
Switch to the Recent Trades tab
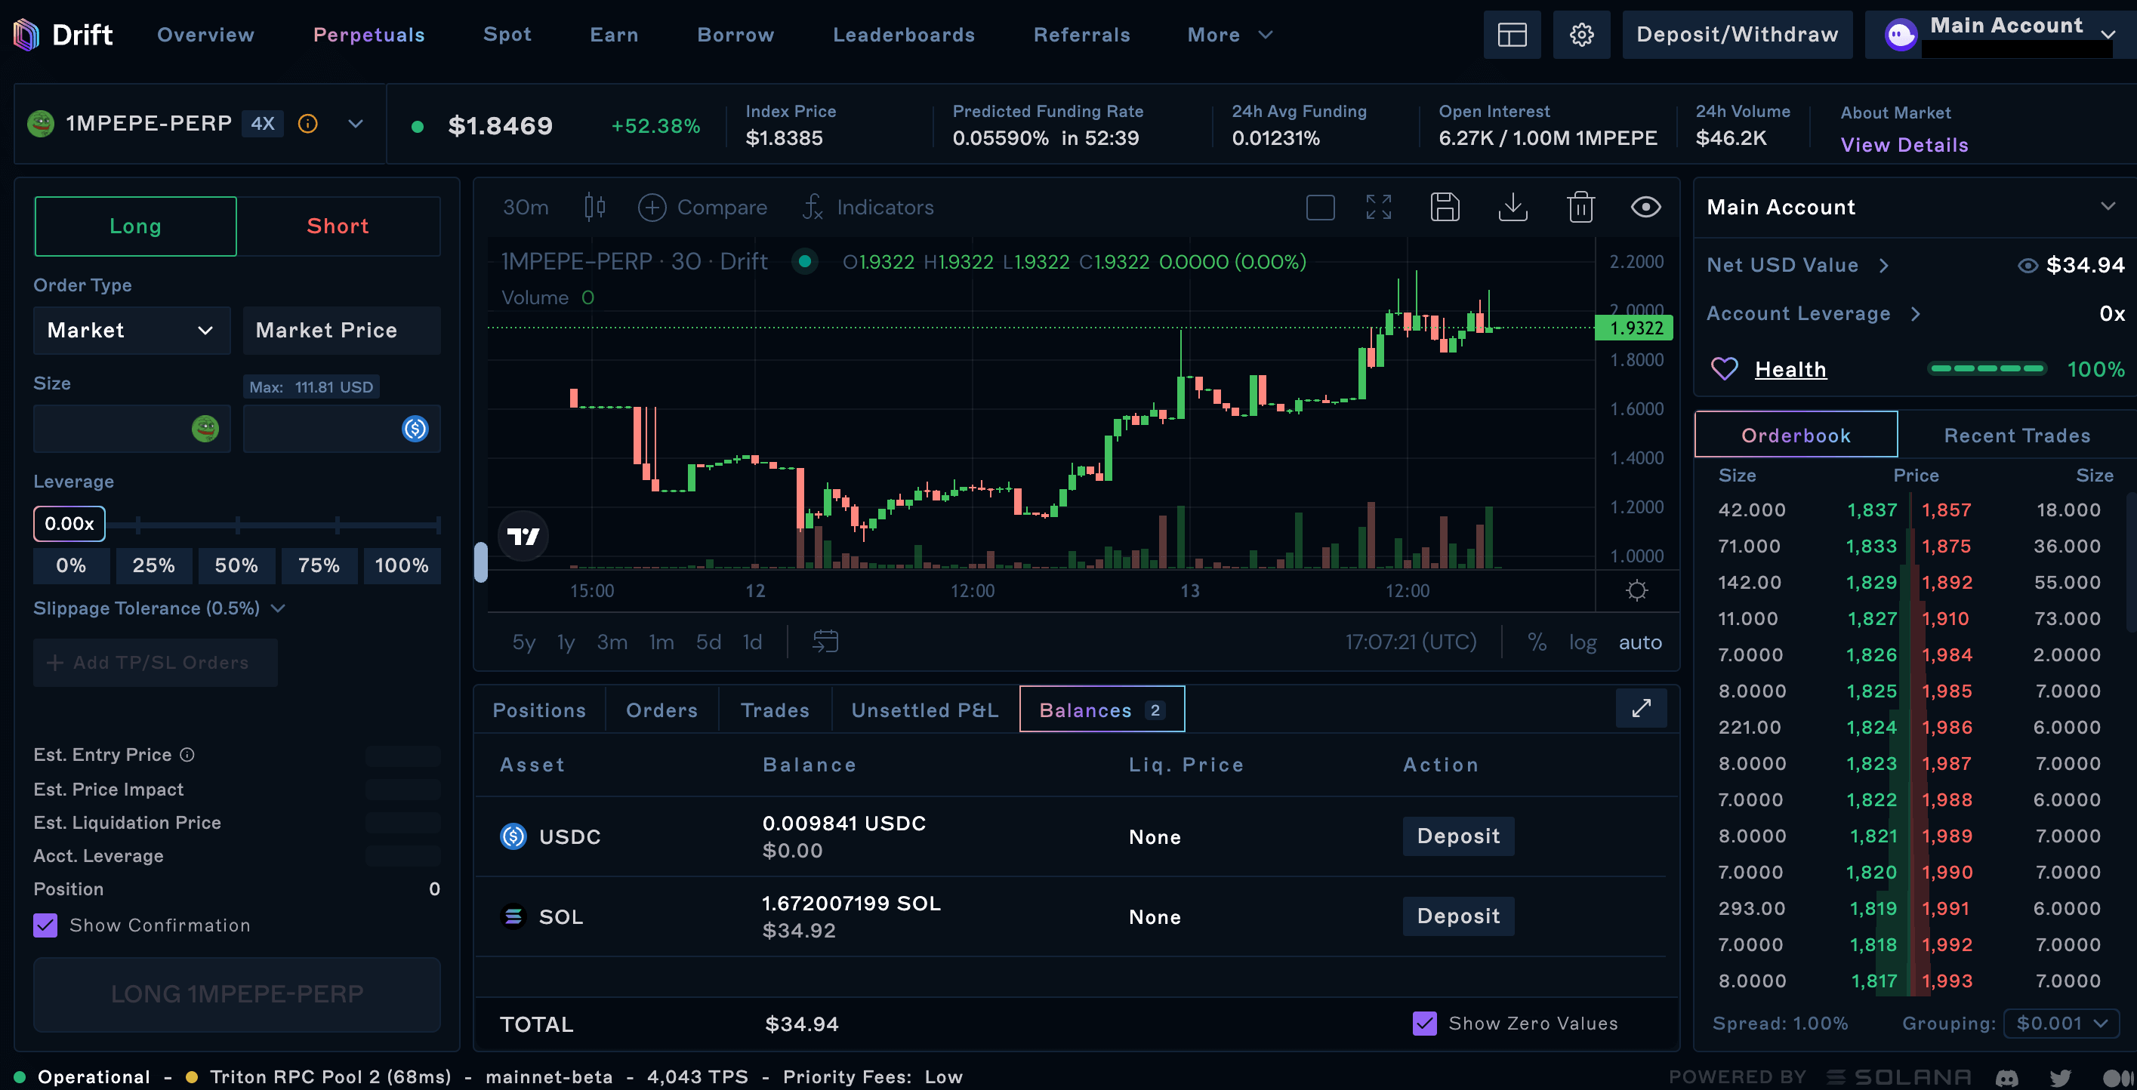(2017, 436)
